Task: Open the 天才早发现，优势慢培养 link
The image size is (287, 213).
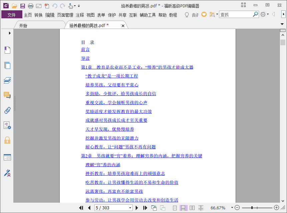Action: (110, 129)
